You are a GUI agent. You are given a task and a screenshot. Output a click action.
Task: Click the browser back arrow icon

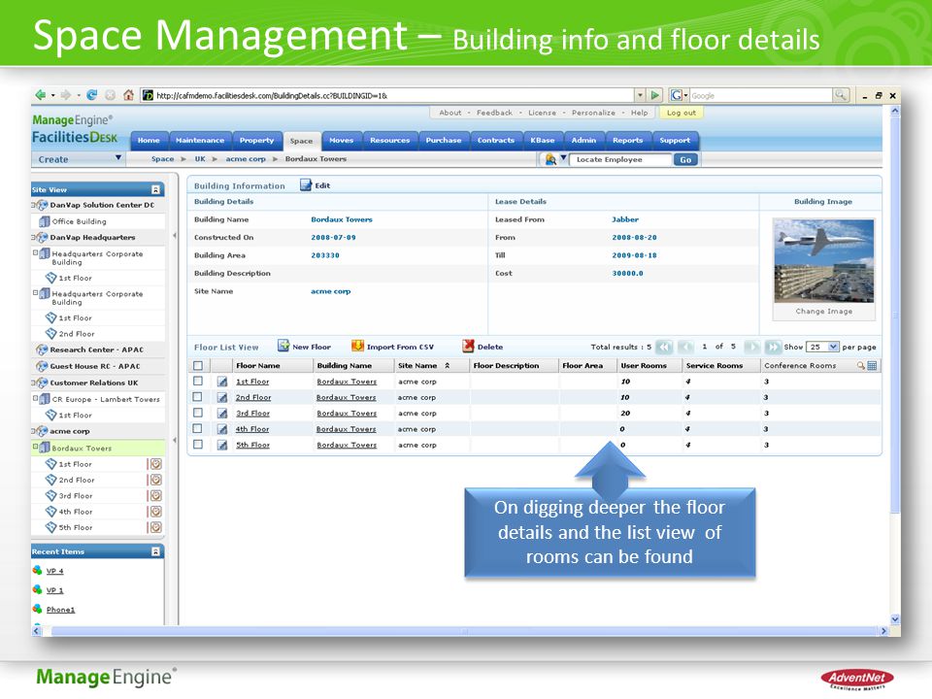pyautogui.click(x=41, y=95)
